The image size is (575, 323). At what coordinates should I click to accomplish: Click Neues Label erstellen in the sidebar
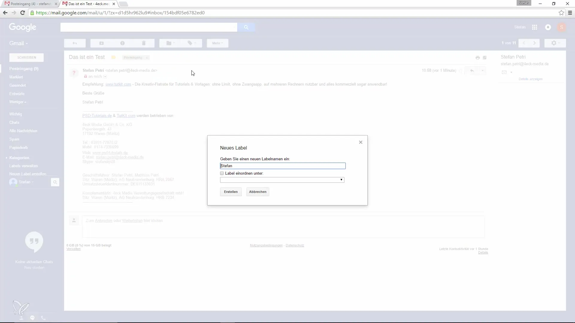tap(28, 174)
